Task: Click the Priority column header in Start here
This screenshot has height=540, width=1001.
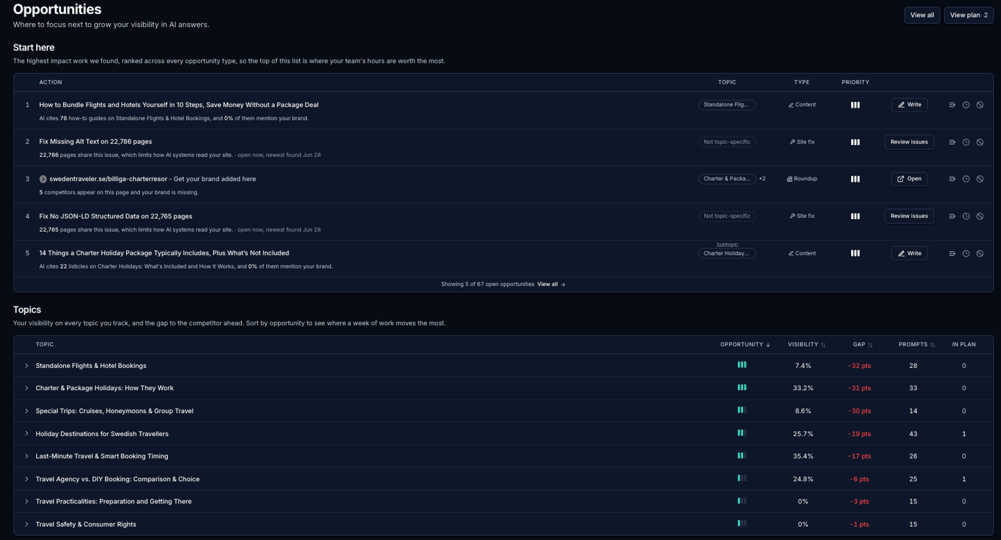Action: [x=855, y=82]
